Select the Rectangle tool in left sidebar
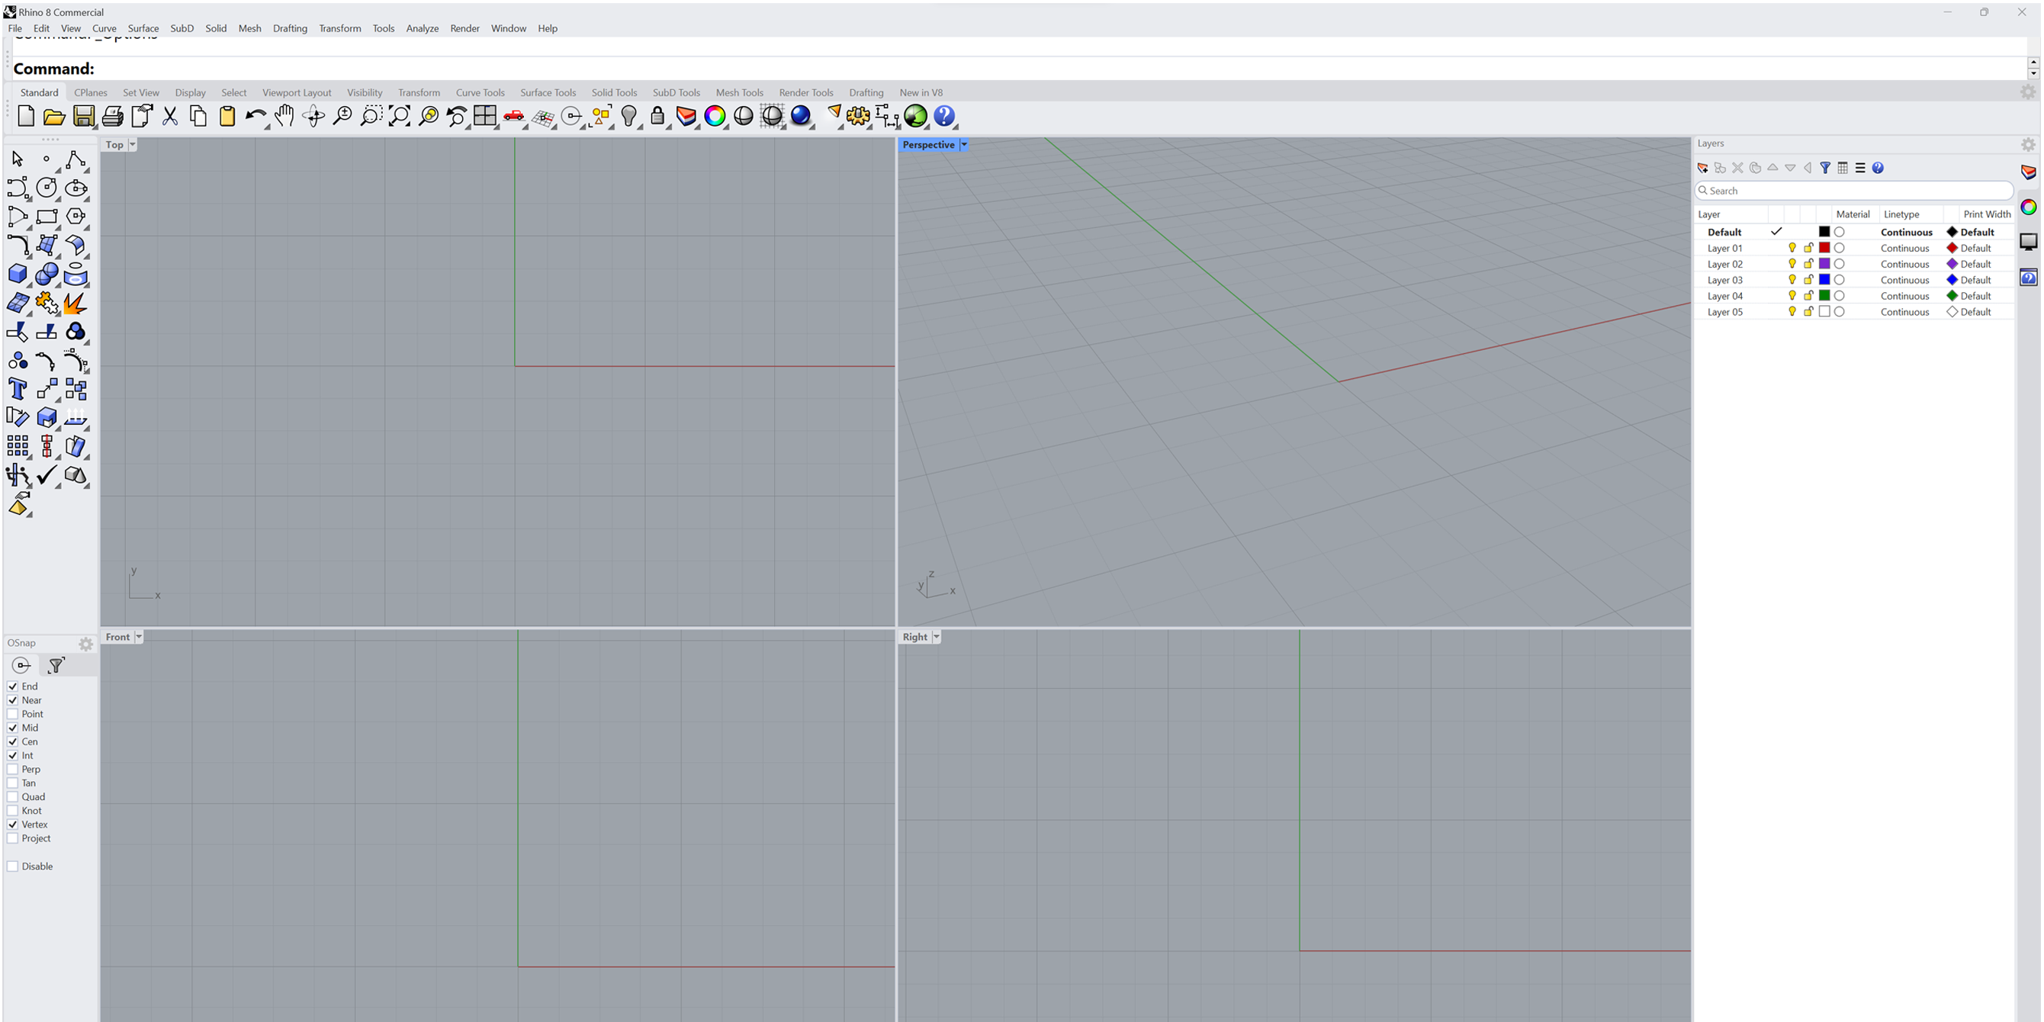 pyautogui.click(x=47, y=217)
